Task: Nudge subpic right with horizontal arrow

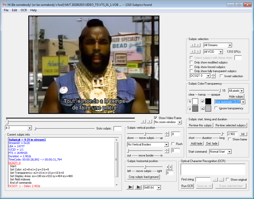Action: pos(170,167)
